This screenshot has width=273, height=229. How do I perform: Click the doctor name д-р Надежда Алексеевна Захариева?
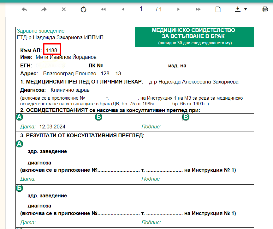[194, 82]
